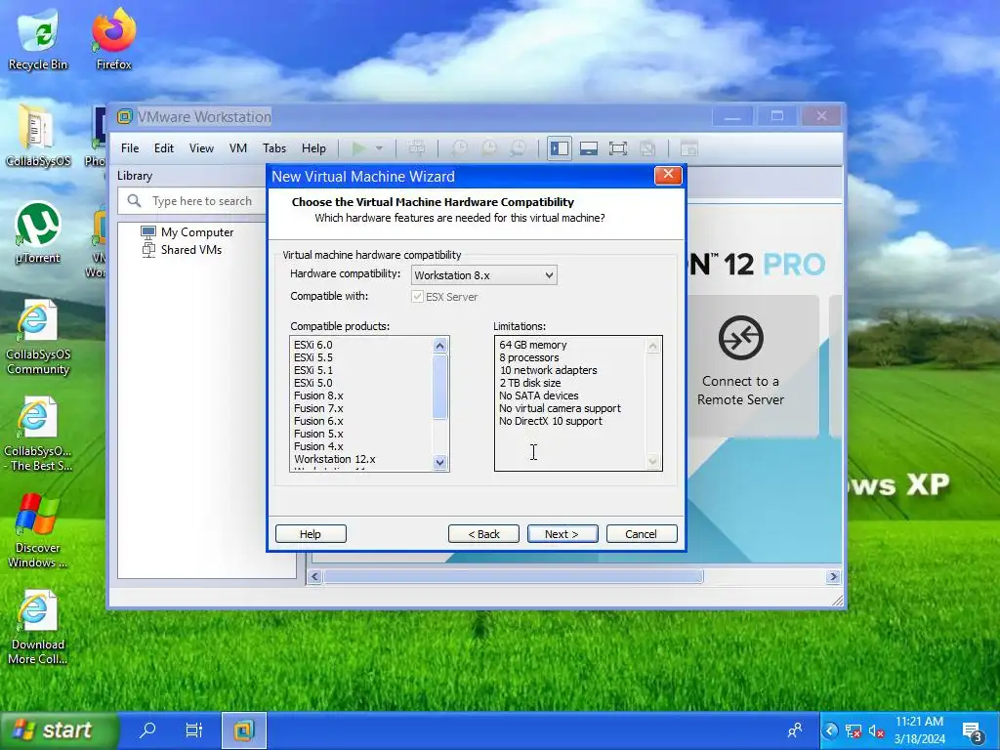Click VMware Workstation taskbar button
The width and height of the screenshot is (1000, 750).
coord(243,730)
